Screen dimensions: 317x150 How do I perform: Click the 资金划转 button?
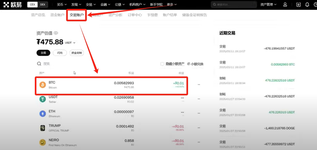point(77,53)
